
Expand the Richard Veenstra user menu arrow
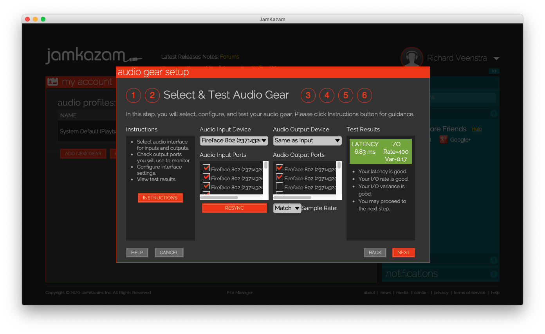(496, 59)
